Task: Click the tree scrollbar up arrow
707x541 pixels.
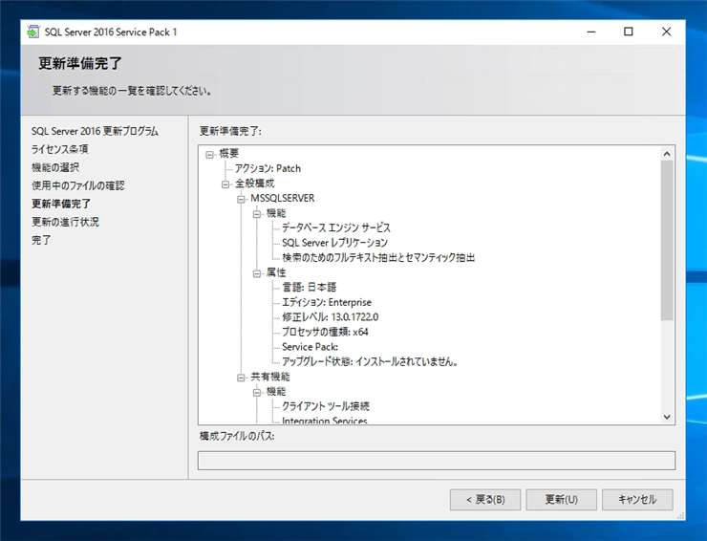Action: pos(667,154)
